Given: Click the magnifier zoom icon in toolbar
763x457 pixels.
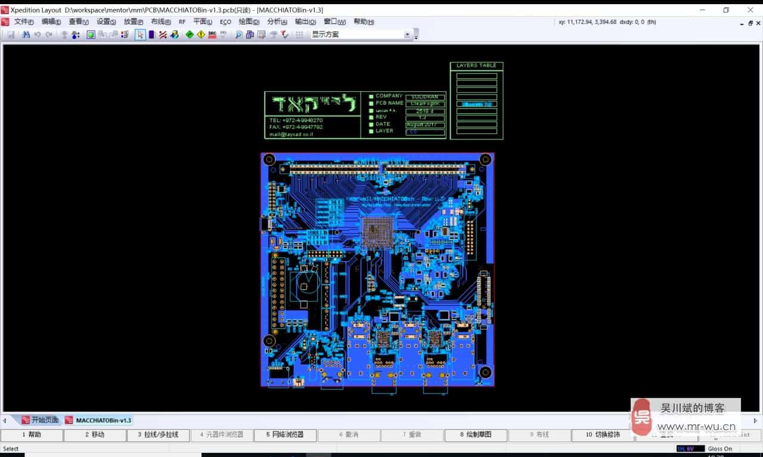Looking at the screenshot, I should 238,35.
